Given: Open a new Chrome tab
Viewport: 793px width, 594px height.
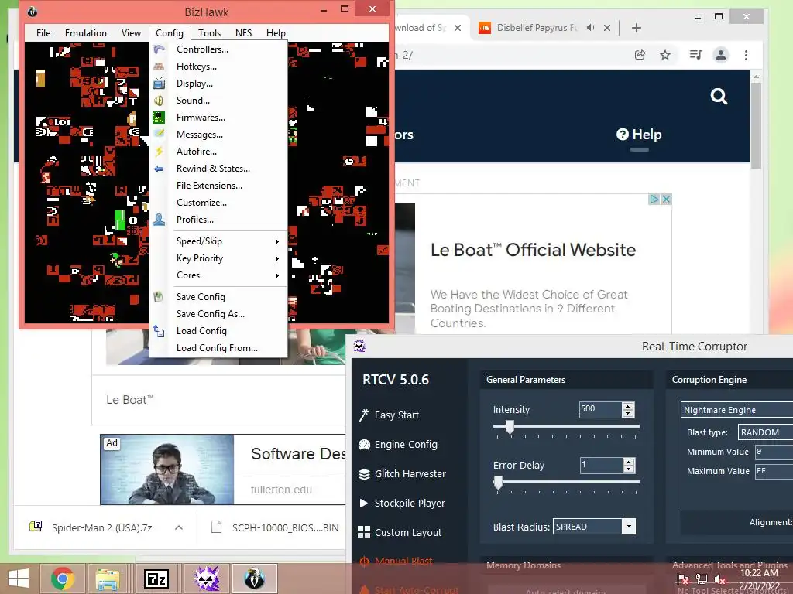Looking at the screenshot, I should pyautogui.click(x=637, y=28).
